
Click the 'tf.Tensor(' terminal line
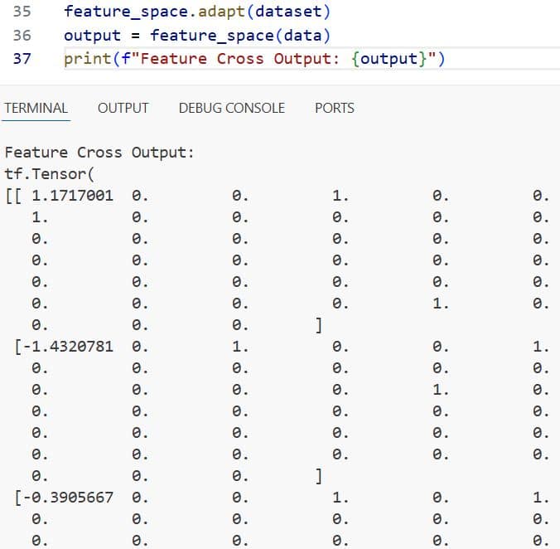tap(49, 174)
